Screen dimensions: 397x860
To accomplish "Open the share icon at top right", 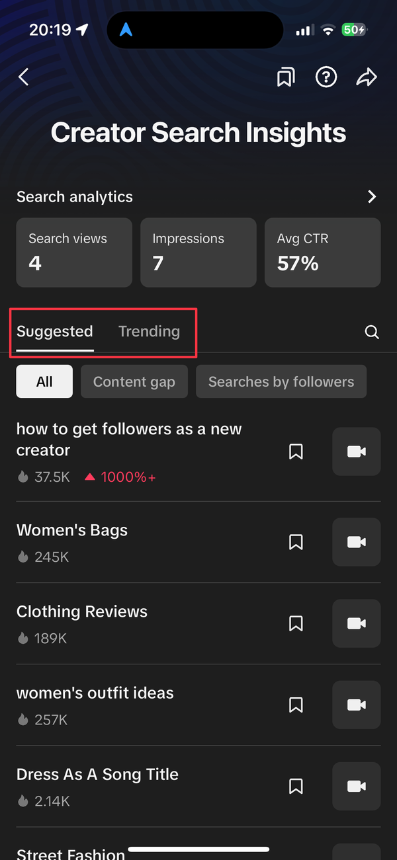I will (x=367, y=77).
